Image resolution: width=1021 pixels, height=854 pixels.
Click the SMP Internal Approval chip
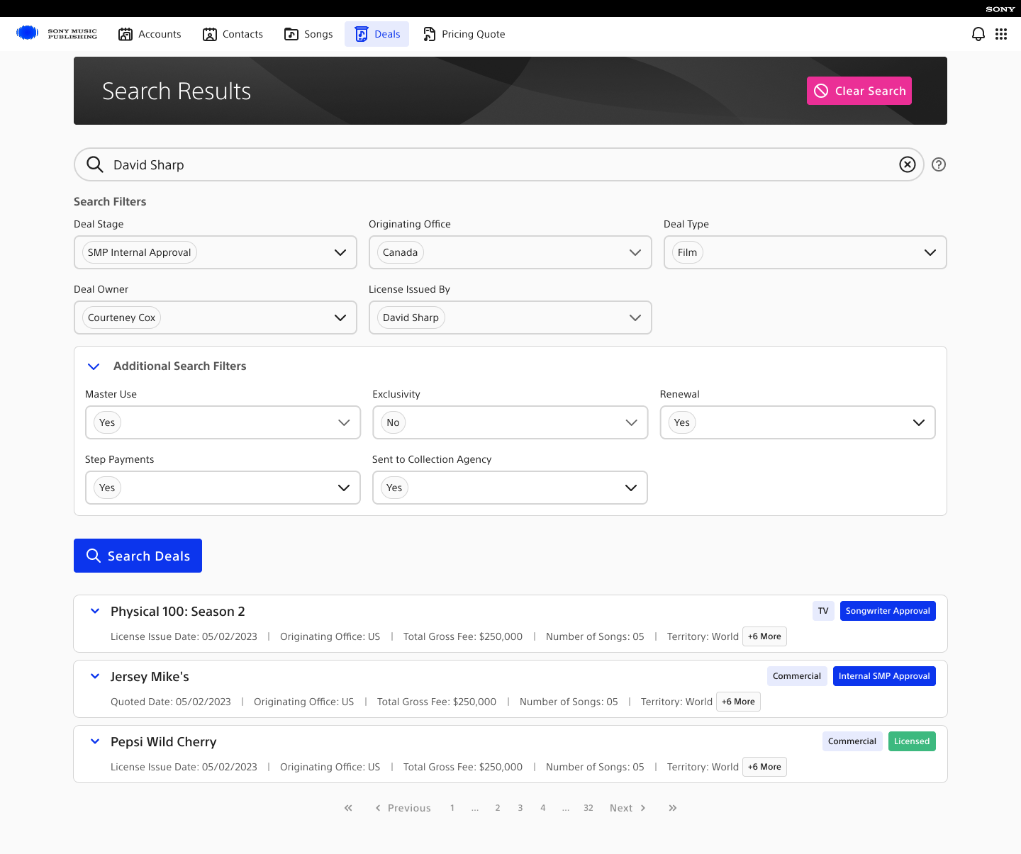click(140, 252)
